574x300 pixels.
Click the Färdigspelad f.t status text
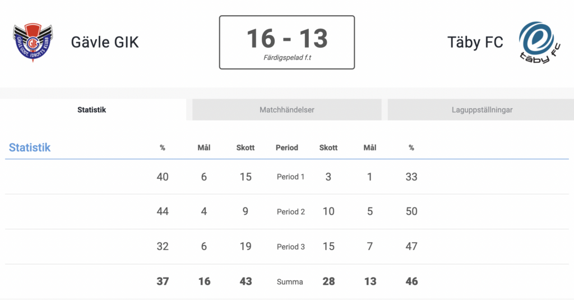point(287,58)
